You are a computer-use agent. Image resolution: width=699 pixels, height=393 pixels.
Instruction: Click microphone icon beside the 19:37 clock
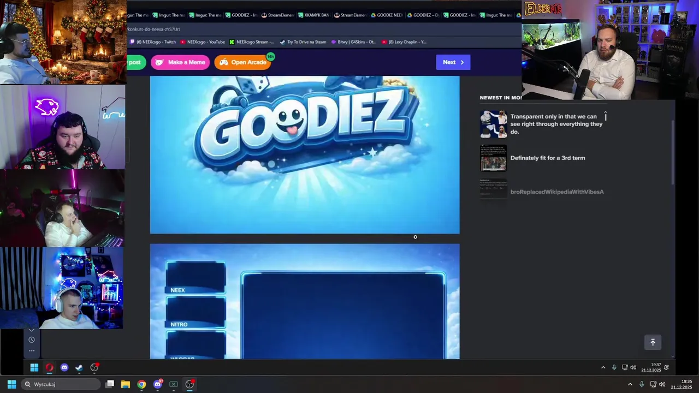tap(614, 367)
